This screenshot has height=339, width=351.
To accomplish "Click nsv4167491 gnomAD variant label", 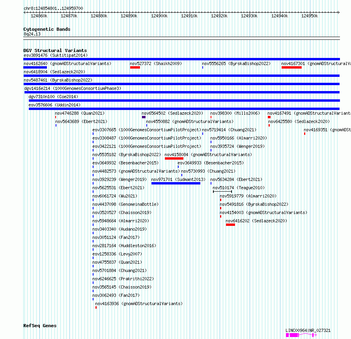I will tap(309, 113).
